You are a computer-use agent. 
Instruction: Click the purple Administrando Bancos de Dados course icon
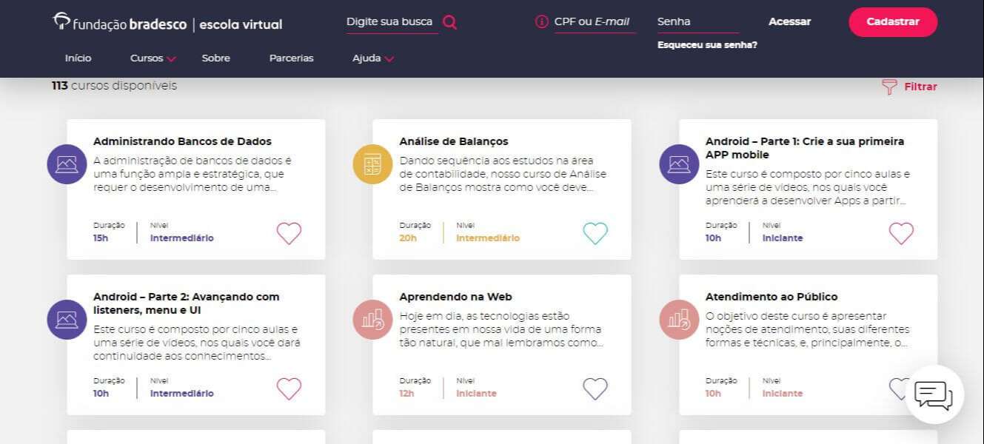coord(67,164)
